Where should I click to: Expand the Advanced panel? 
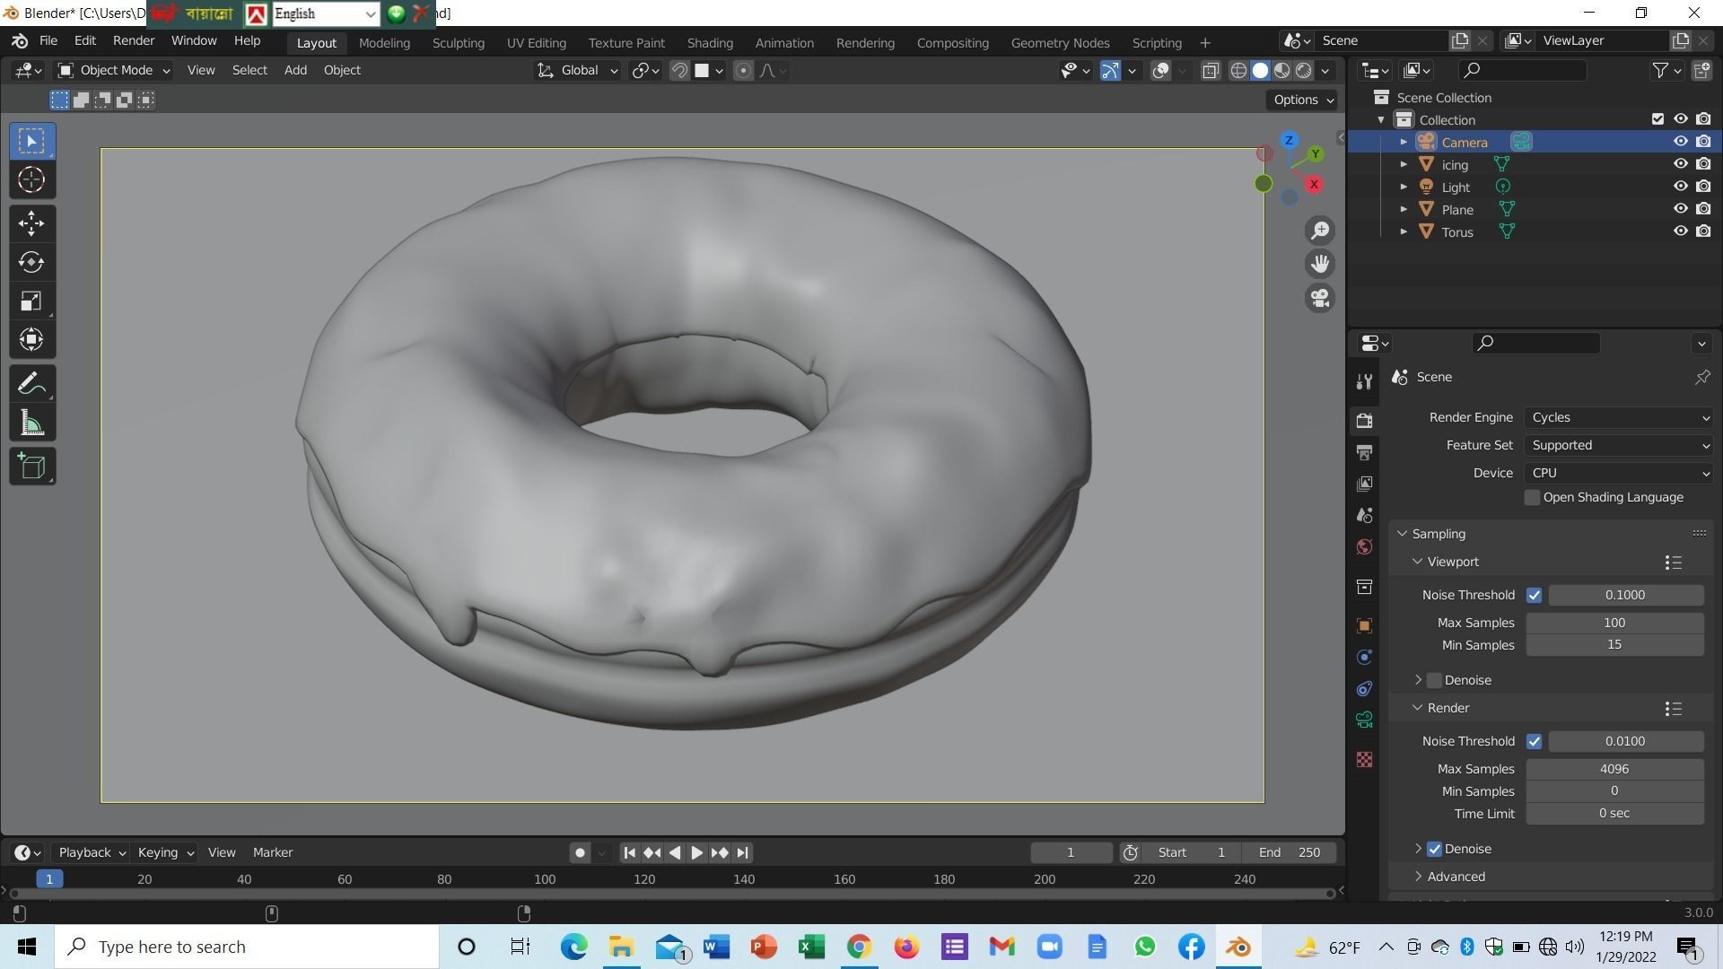1455,877
